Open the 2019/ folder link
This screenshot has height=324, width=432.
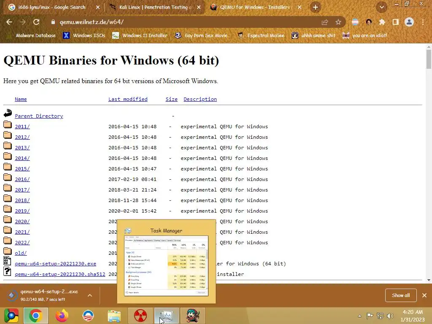coord(22,211)
